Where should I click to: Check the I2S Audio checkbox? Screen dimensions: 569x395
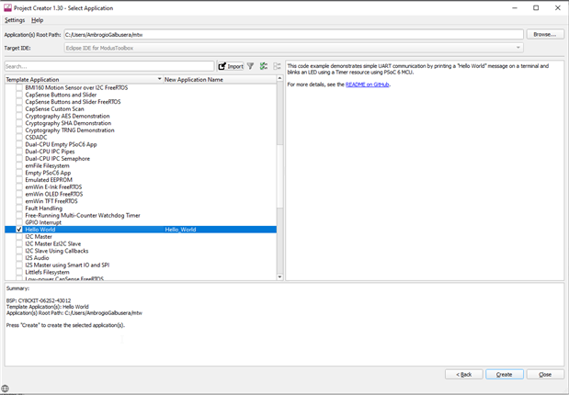coord(19,258)
